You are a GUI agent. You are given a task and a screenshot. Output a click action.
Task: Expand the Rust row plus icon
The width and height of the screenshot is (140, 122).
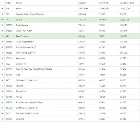(2, 75)
